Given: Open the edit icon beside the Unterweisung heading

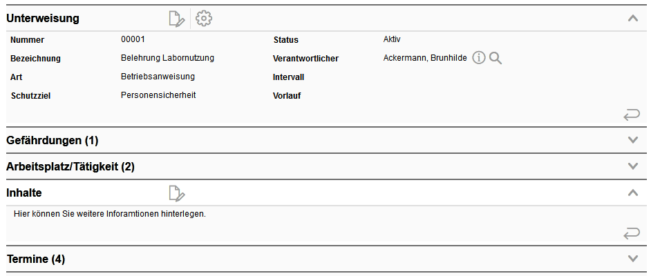Looking at the screenshot, I should point(176,19).
